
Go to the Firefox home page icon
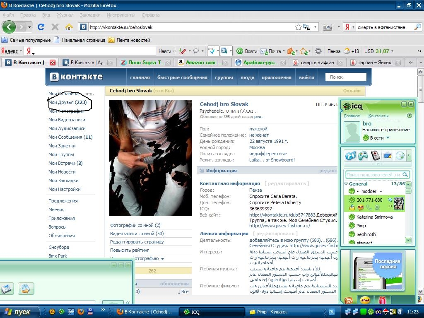pos(69,27)
